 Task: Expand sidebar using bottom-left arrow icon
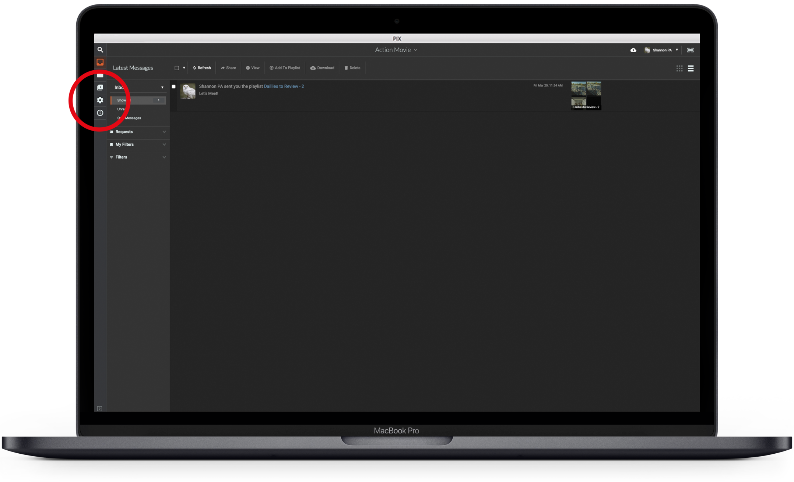pos(99,408)
